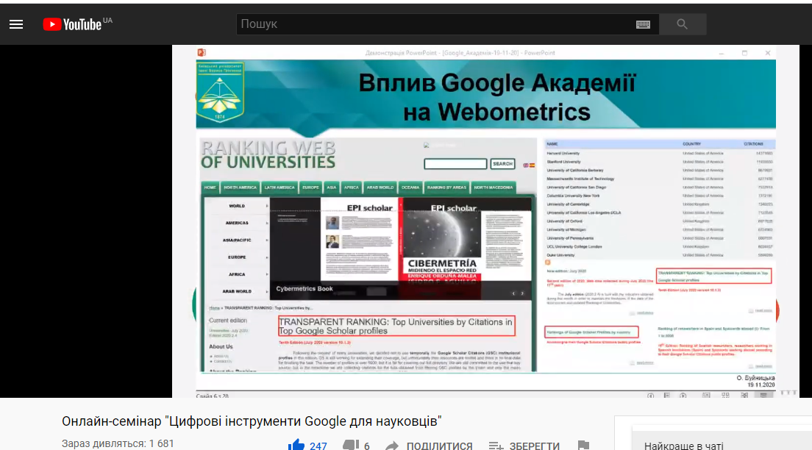Expand AFRICA item in left sidebar
This screenshot has width=812, height=450.
click(237, 274)
